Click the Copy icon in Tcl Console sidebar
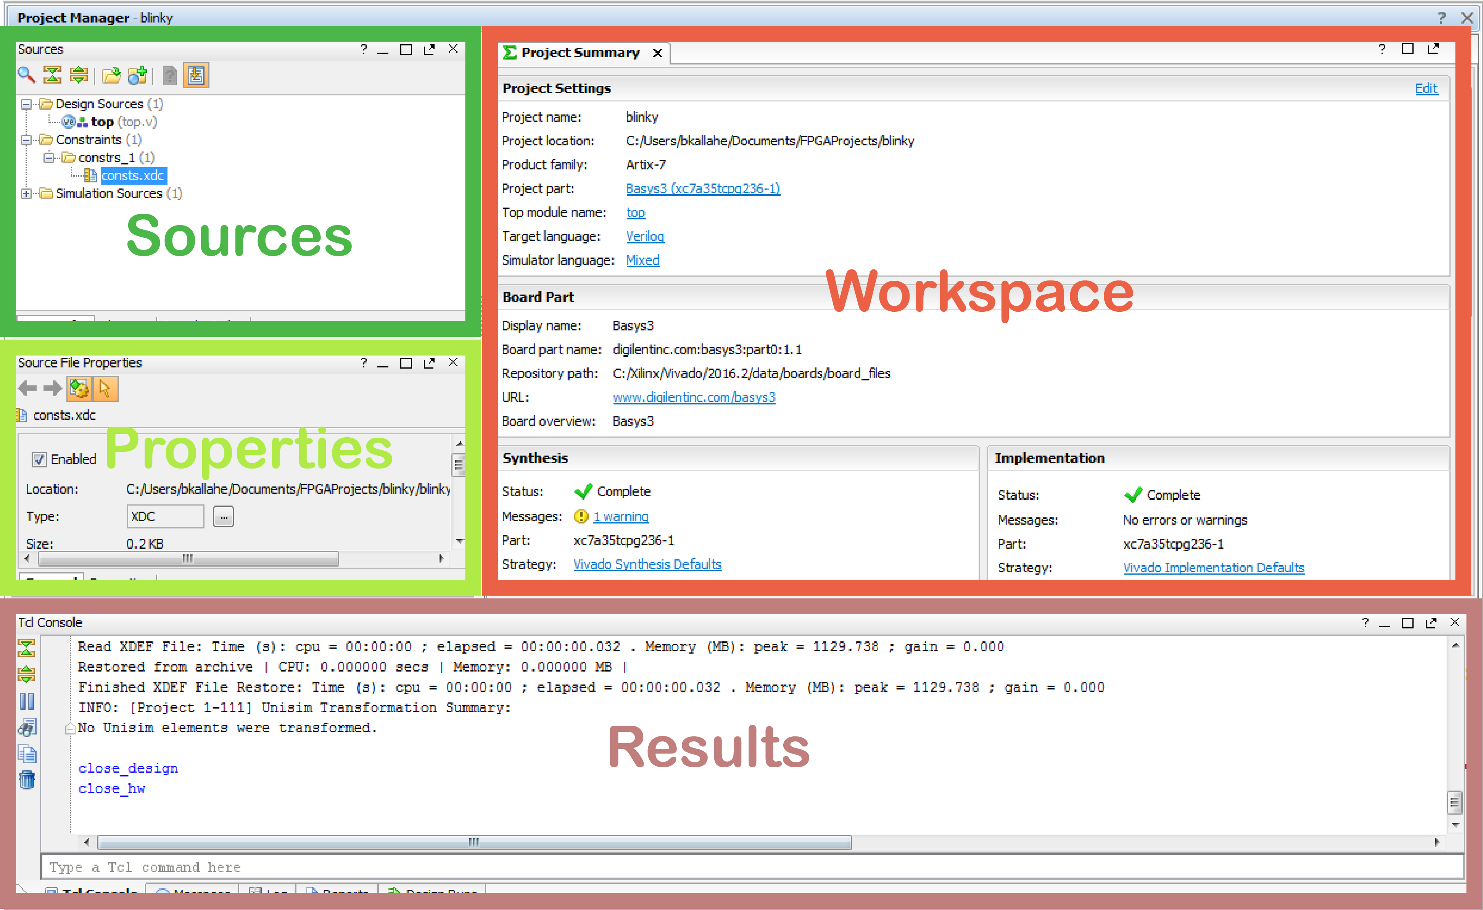This screenshot has height=910, width=1483. 26,754
